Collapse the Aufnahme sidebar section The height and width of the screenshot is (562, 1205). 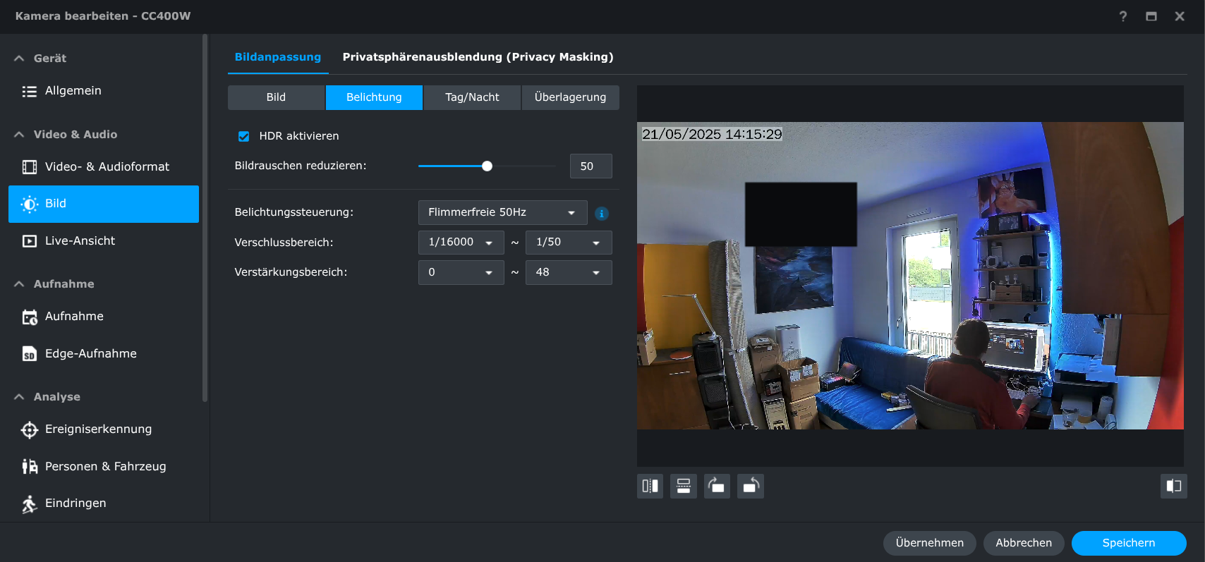click(19, 284)
